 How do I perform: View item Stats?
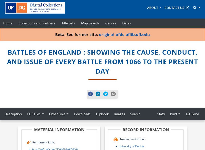[161, 114]
